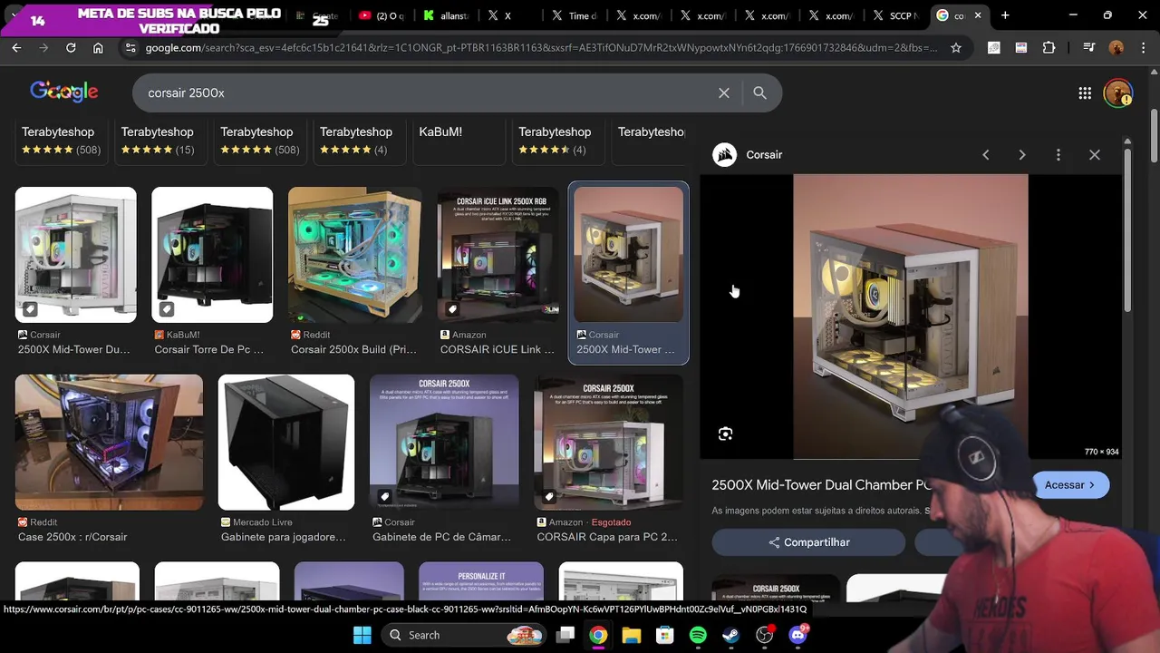Close the active Google search tab
The height and width of the screenshot is (653, 1160).
coord(978,15)
